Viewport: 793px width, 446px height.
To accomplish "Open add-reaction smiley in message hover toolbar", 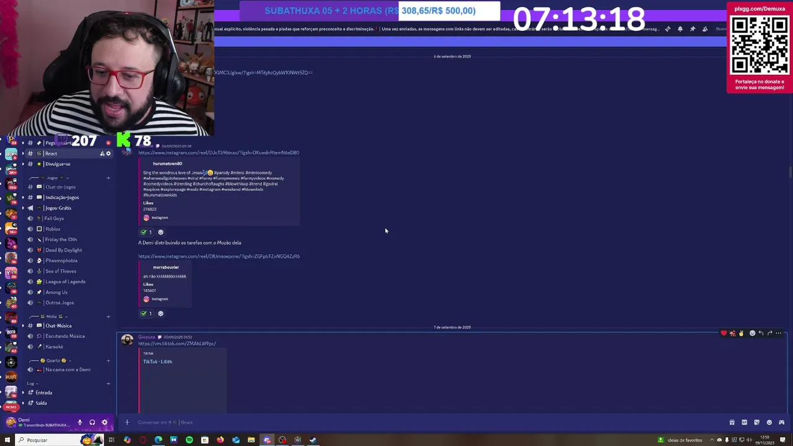I will (752, 333).
